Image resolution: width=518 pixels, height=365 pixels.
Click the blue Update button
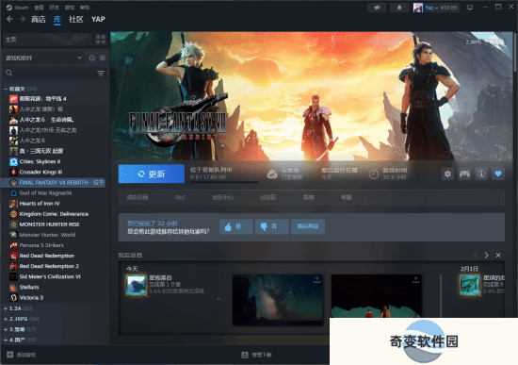(152, 174)
